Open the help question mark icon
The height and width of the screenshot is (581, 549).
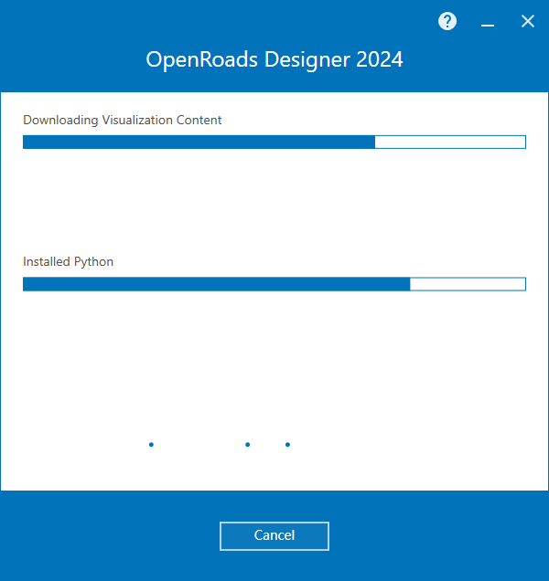pyautogui.click(x=447, y=22)
